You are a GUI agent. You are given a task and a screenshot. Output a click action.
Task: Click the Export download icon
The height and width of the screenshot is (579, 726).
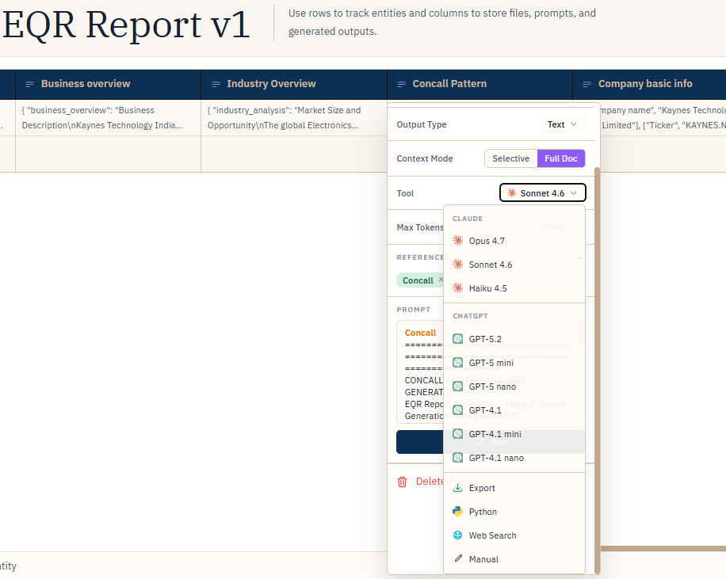(x=458, y=488)
